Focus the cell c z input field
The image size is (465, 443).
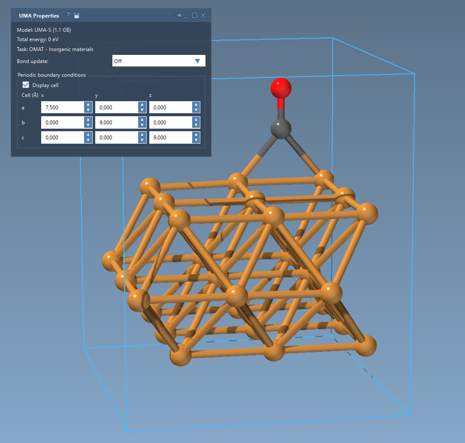point(170,138)
